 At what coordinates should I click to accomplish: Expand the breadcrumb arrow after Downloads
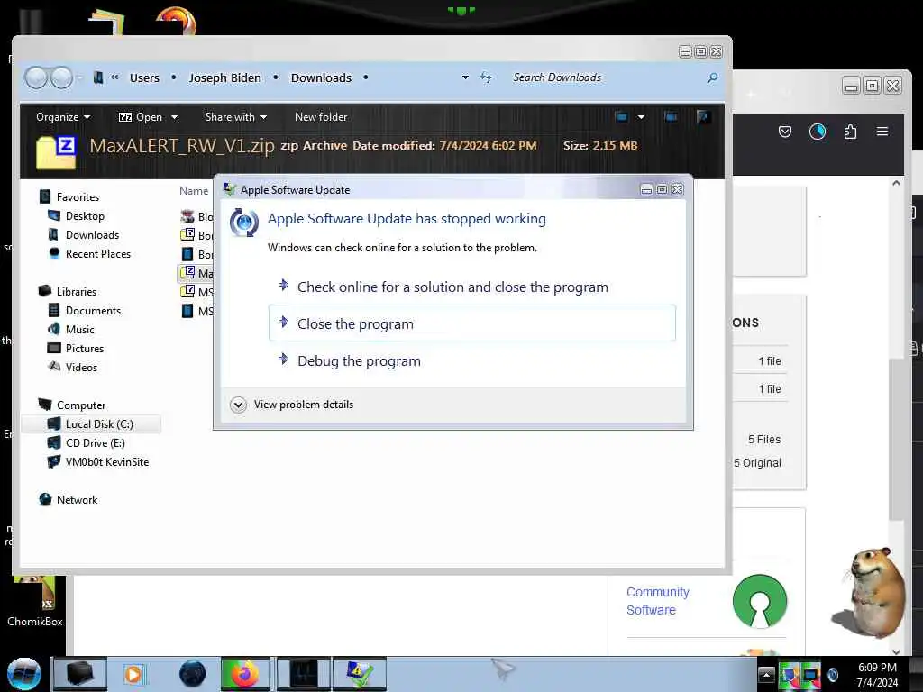point(366,77)
